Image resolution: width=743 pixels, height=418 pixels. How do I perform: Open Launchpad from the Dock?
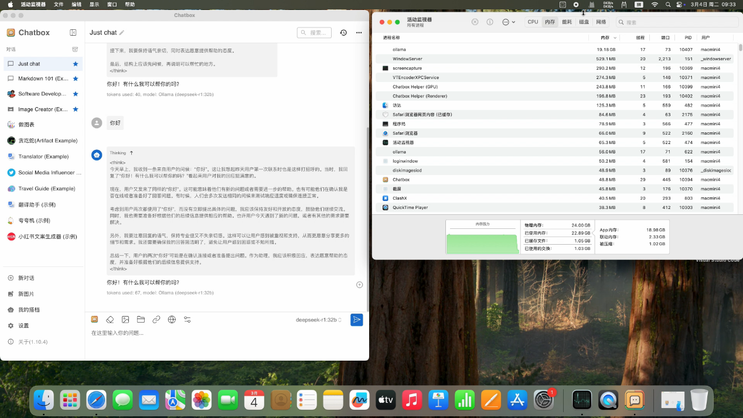click(x=70, y=400)
